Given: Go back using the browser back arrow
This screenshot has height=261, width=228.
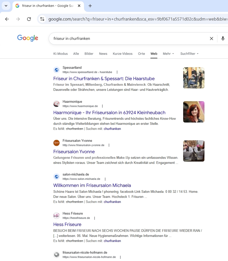Looking at the screenshot, I should [x=7, y=19].
